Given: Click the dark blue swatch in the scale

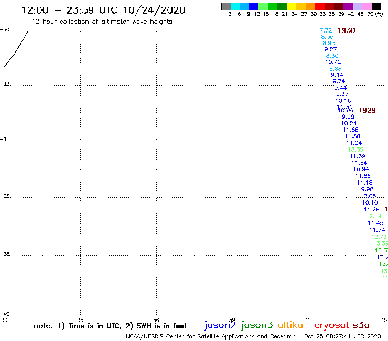Looking at the screenshot, I should (254, 6).
